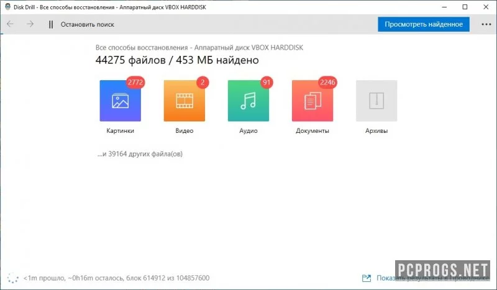This screenshot has width=497, height=290.
Task: Click '44275 файлов / 453 МБ найдено' heading
Action: point(177,60)
